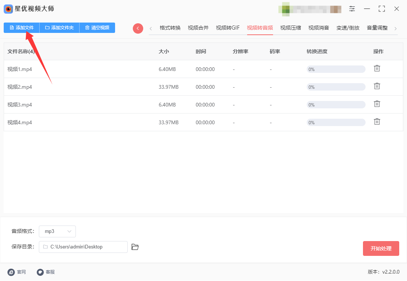Click the 码率 column header
Image resolution: width=407 pixels, height=281 pixels.
click(x=275, y=52)
